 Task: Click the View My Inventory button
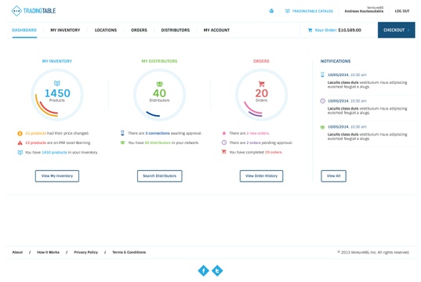click(57, 176)
